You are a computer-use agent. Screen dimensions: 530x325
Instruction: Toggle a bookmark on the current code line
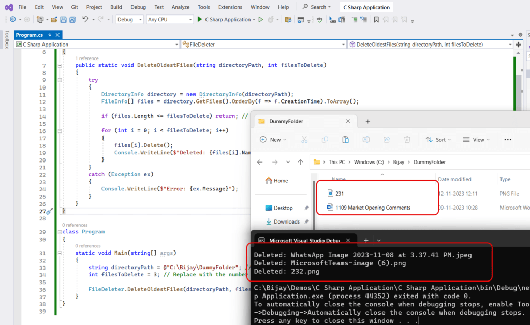pyautogui.click(x=376, y=19)
